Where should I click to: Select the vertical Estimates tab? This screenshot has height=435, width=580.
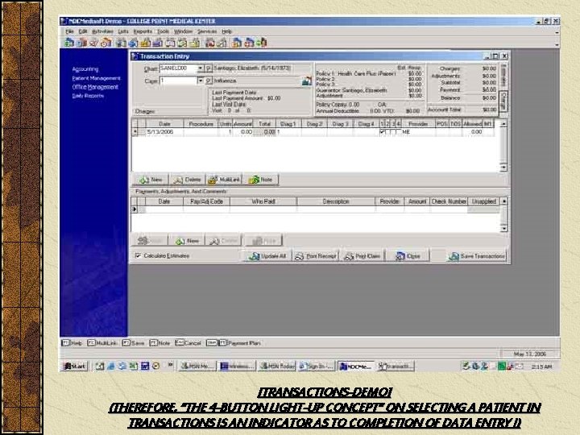(504, 76)
